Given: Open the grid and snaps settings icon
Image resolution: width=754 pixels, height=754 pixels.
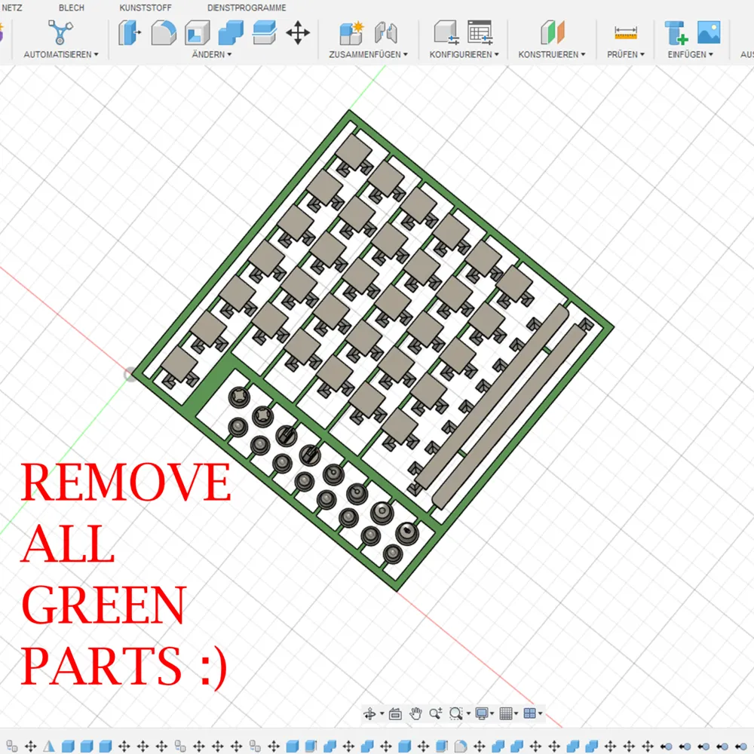Looking at the screenshot, I should [507, 713].
